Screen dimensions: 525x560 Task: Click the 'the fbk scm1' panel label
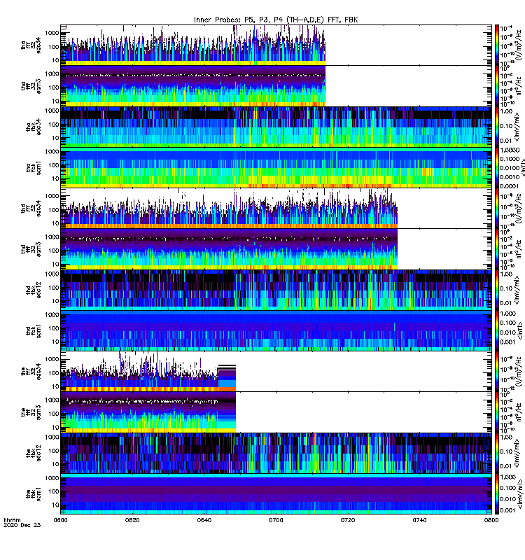coord(34,494)
